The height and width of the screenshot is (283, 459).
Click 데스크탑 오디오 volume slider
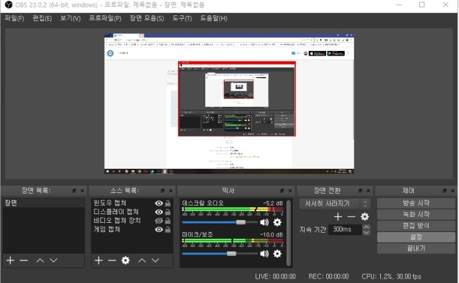pos(220,222)
